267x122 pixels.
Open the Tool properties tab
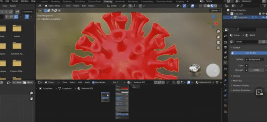click(226, 36)
